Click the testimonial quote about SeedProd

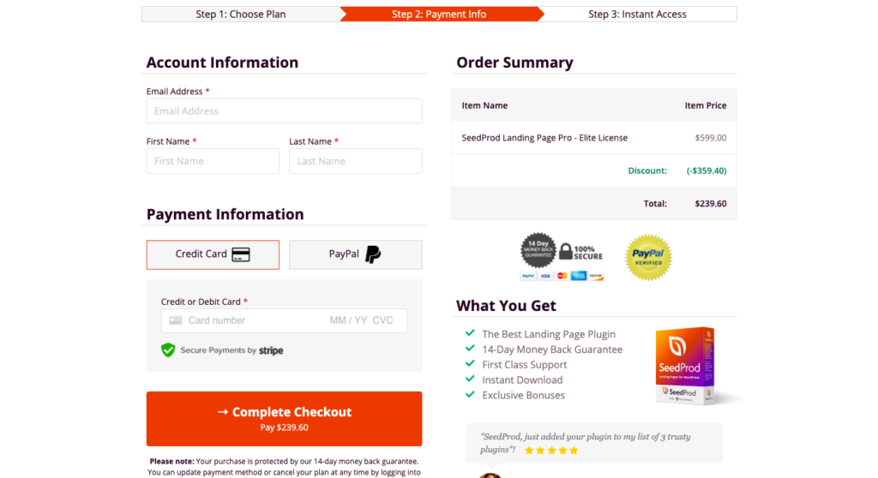(x=585, y=443)
